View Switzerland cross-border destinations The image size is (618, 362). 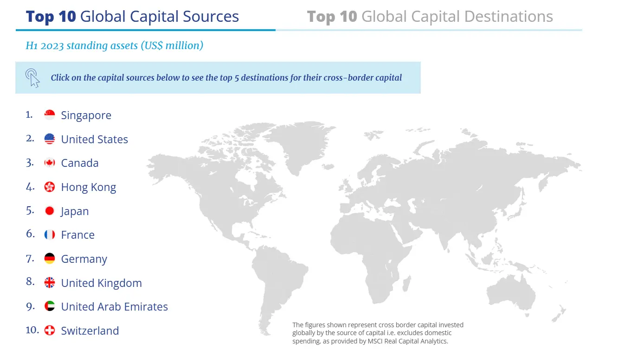coord(90,331)
